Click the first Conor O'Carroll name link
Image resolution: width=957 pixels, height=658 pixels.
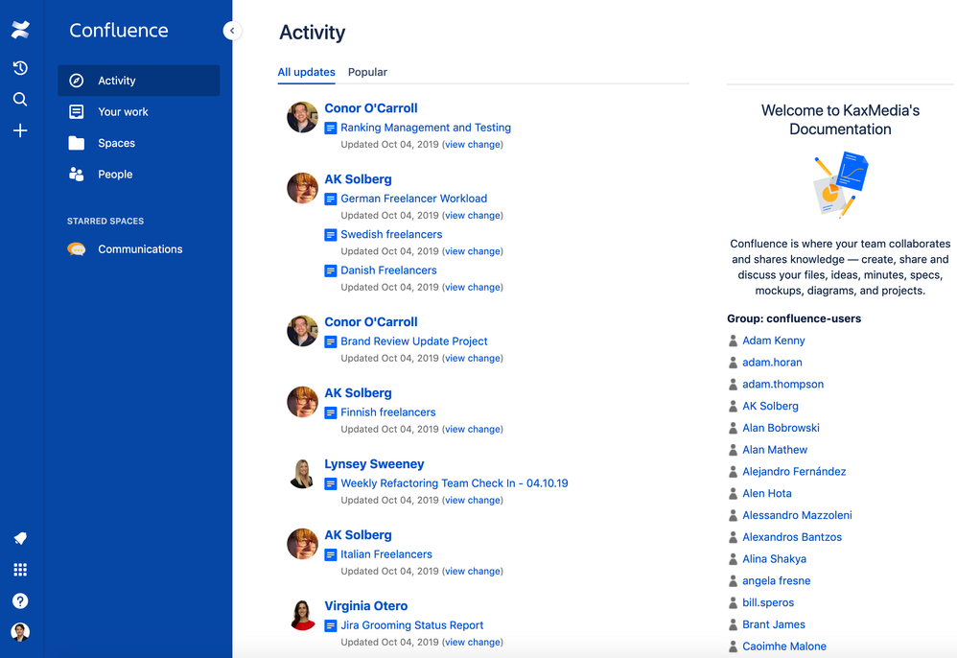371,108
